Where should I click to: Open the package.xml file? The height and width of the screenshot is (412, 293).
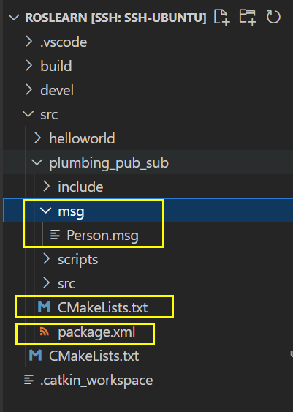(x=96, y=332)
